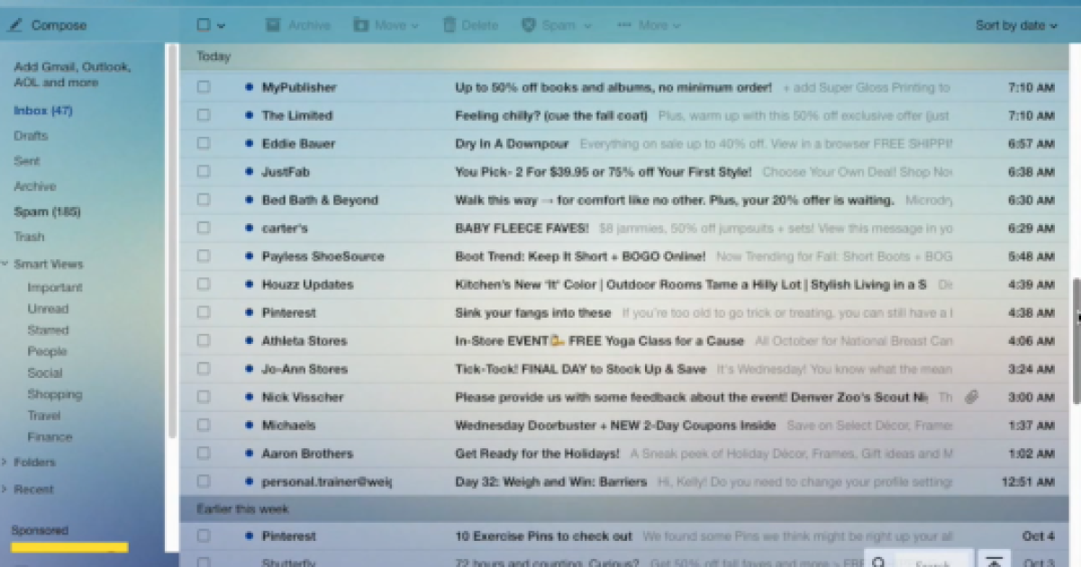Click Add Gmail, Outlook, AOL and more
The height and width of the screenshot is (567, 1081).
72,75
